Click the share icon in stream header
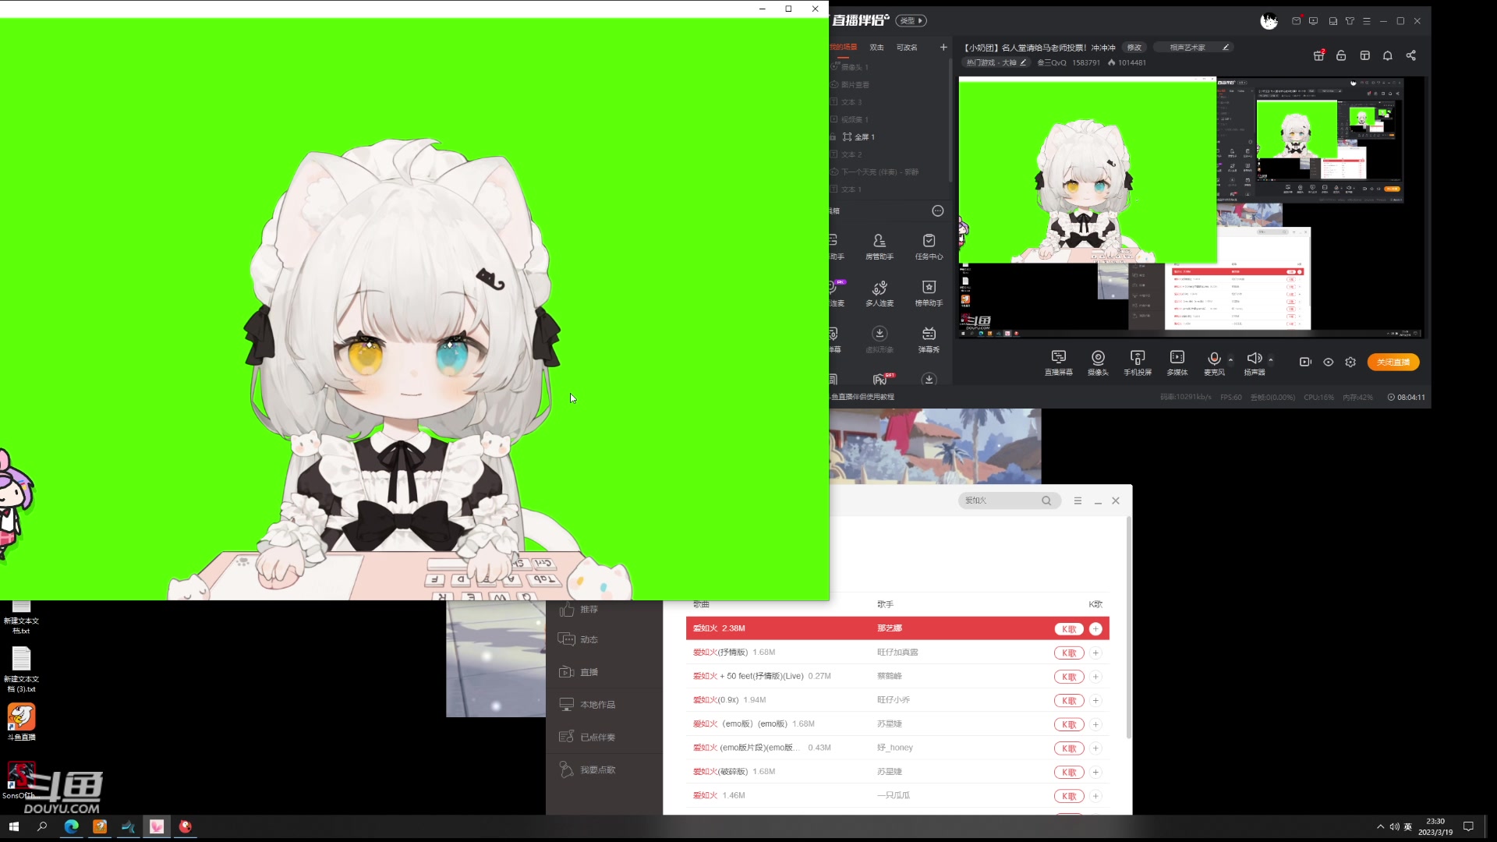The image size is (1497, 842). pyautogui.click(x=1410, y=55)
